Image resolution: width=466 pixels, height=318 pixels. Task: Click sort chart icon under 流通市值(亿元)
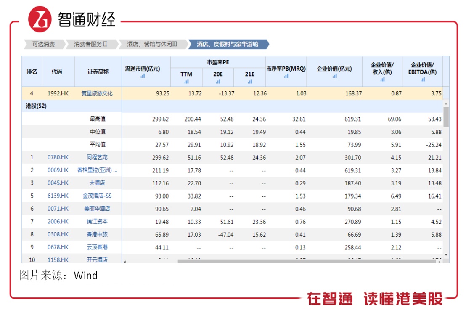pos(143,76)
